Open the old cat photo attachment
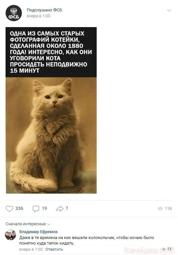Image resolution: width=178 pixels, height=255 pixels. pyautogui.click(x=51, y=110)
